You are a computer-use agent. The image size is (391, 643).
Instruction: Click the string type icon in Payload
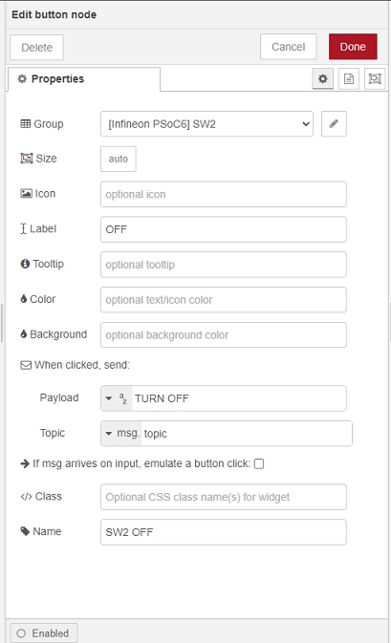click(x=122, y=398)
